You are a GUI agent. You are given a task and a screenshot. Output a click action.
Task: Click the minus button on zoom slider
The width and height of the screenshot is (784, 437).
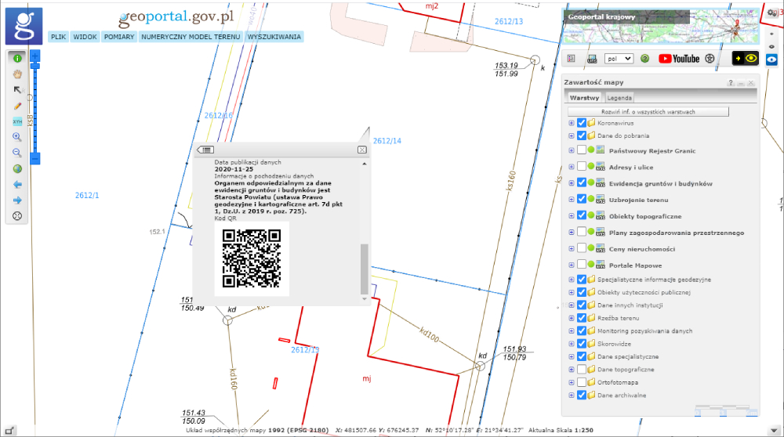pyautogui.click(x=35, y=158)
